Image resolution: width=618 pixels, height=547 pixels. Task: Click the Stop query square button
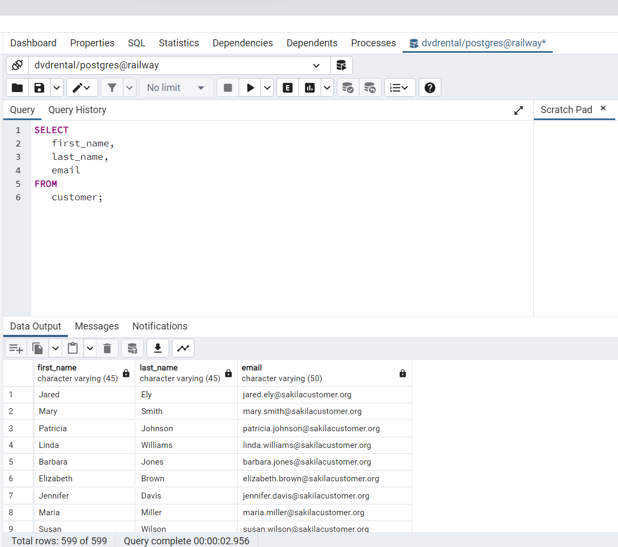coord(228,87)
